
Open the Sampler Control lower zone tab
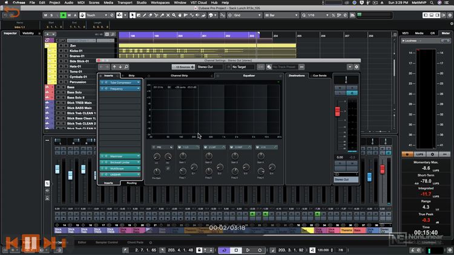(x=107, y=242)
